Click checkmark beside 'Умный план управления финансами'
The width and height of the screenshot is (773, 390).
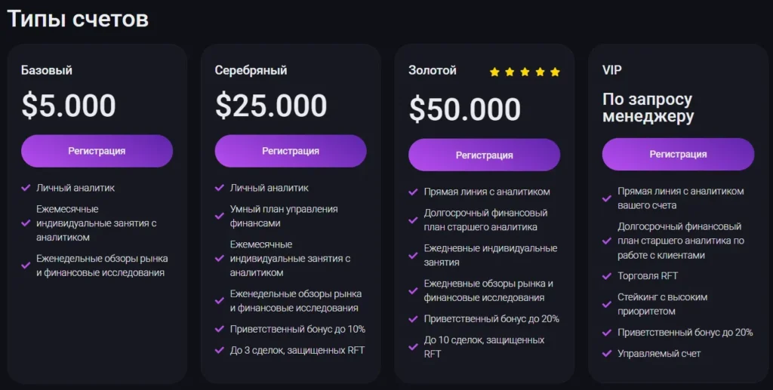pos(220,216)
